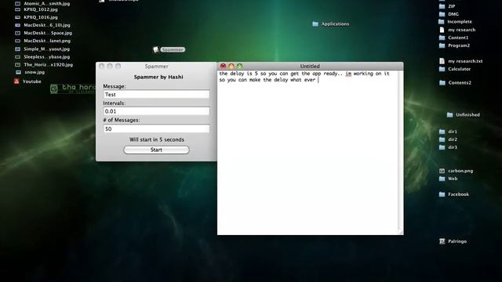Select the Incomplete folder icon
Image resolution: width=502 pixels, height=282 pixels.
tap(441, 22)
